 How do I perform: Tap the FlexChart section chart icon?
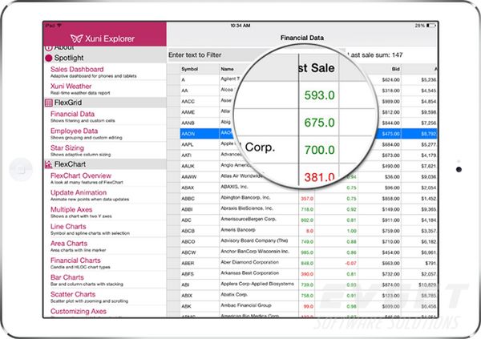pyautogui.click(x=48, y=164)
